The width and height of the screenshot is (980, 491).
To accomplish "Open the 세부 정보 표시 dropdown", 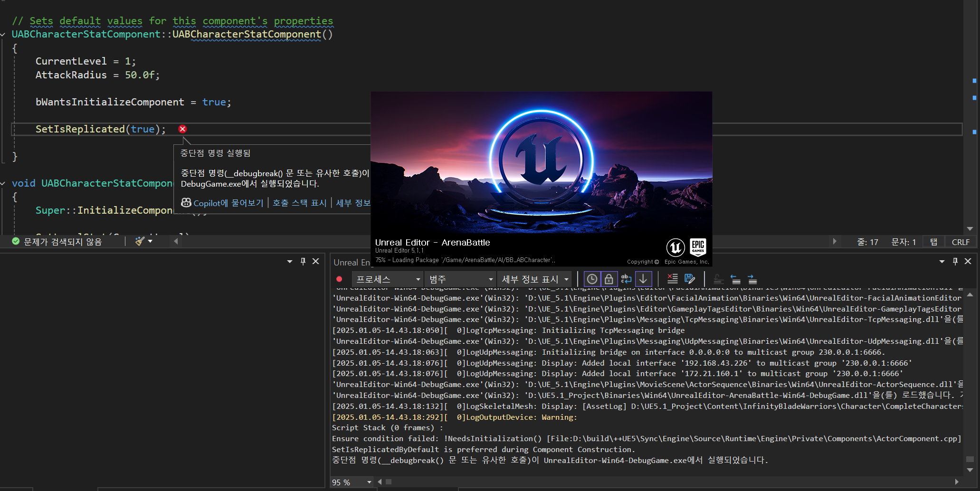I will coord(535,279).
